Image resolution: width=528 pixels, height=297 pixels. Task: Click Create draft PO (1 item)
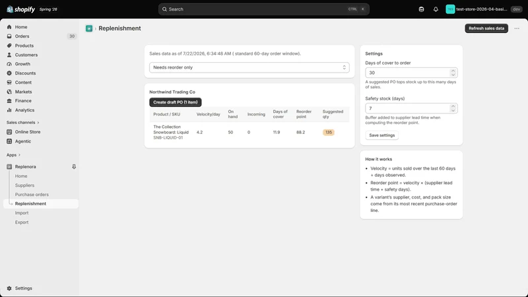pos(176,102)
